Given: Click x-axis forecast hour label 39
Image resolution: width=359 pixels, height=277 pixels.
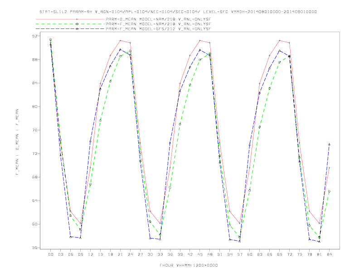Looking at the screenshot, I should [180, 254].
